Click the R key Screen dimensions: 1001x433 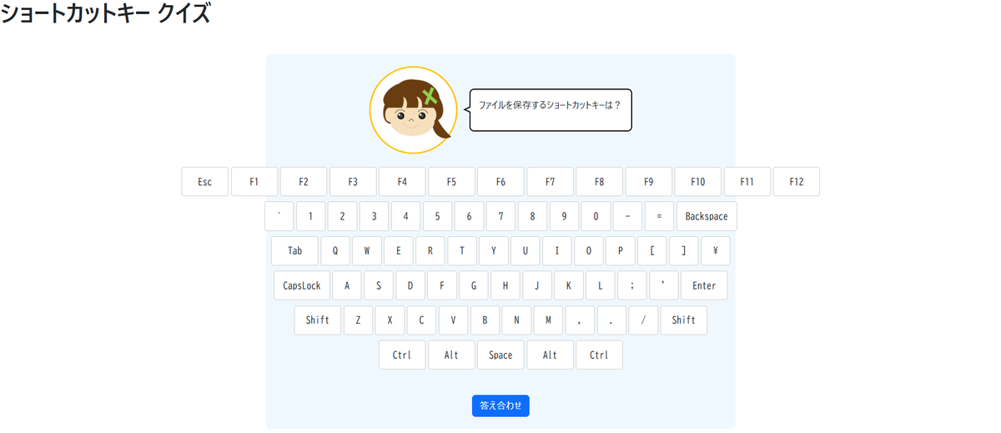(x=430, y=250)
